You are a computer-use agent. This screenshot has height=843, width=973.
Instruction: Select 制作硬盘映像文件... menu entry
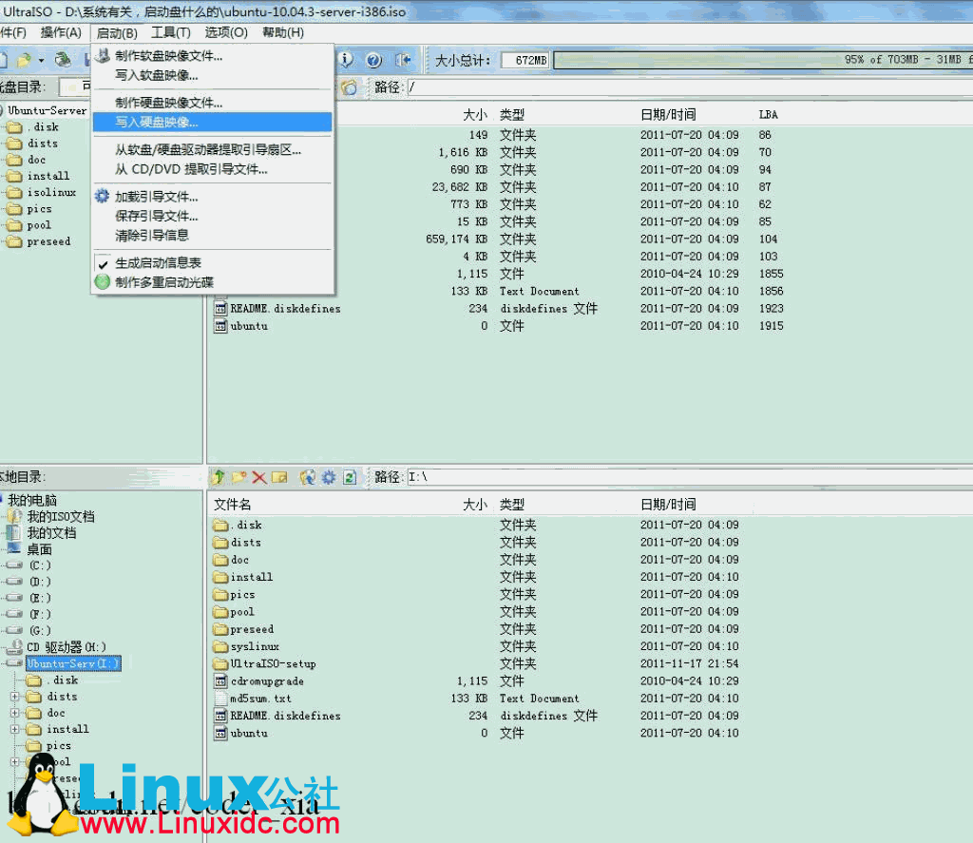[x=212, y=103]
